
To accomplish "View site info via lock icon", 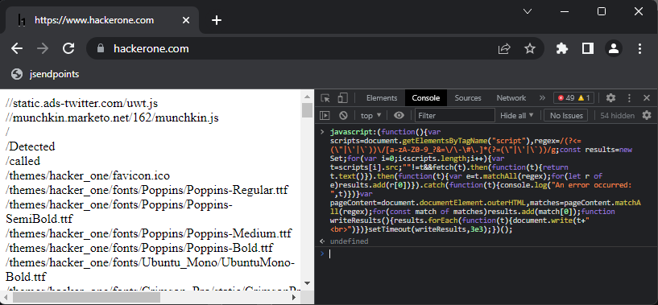I will point(100,48).
